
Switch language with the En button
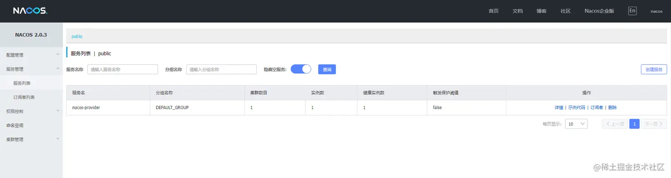(x=632, y=11)
